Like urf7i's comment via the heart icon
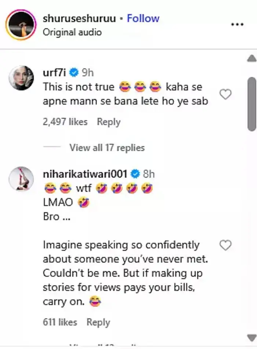The width and height of the screenshot is (257, 349). point(225,94)
